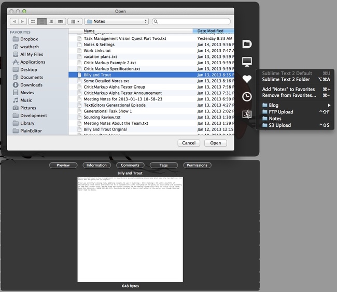Select Critic Markup Example 2.txt
This screenshot has height=292, width=337.
[151, 63]
